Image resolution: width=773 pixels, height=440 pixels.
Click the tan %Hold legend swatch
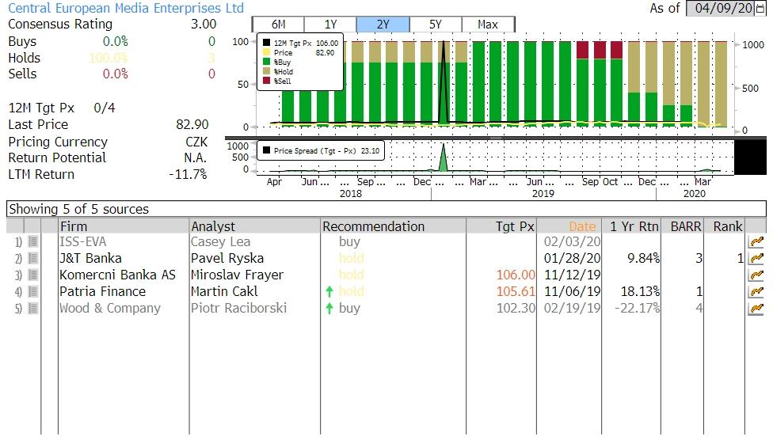coord(266,71)
